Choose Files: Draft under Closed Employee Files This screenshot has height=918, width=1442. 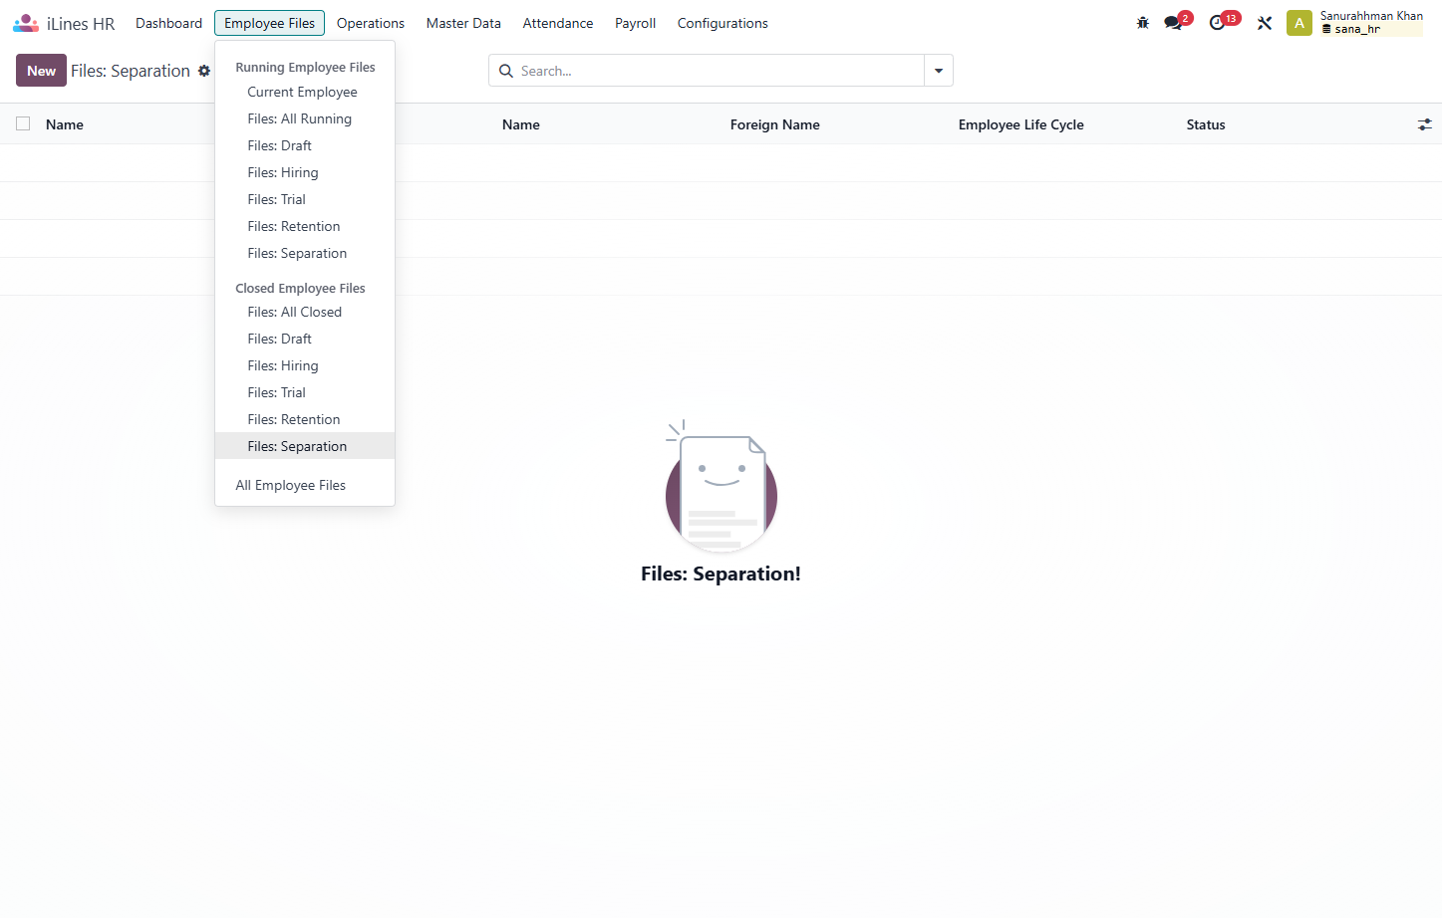click(x=305, y=339)
